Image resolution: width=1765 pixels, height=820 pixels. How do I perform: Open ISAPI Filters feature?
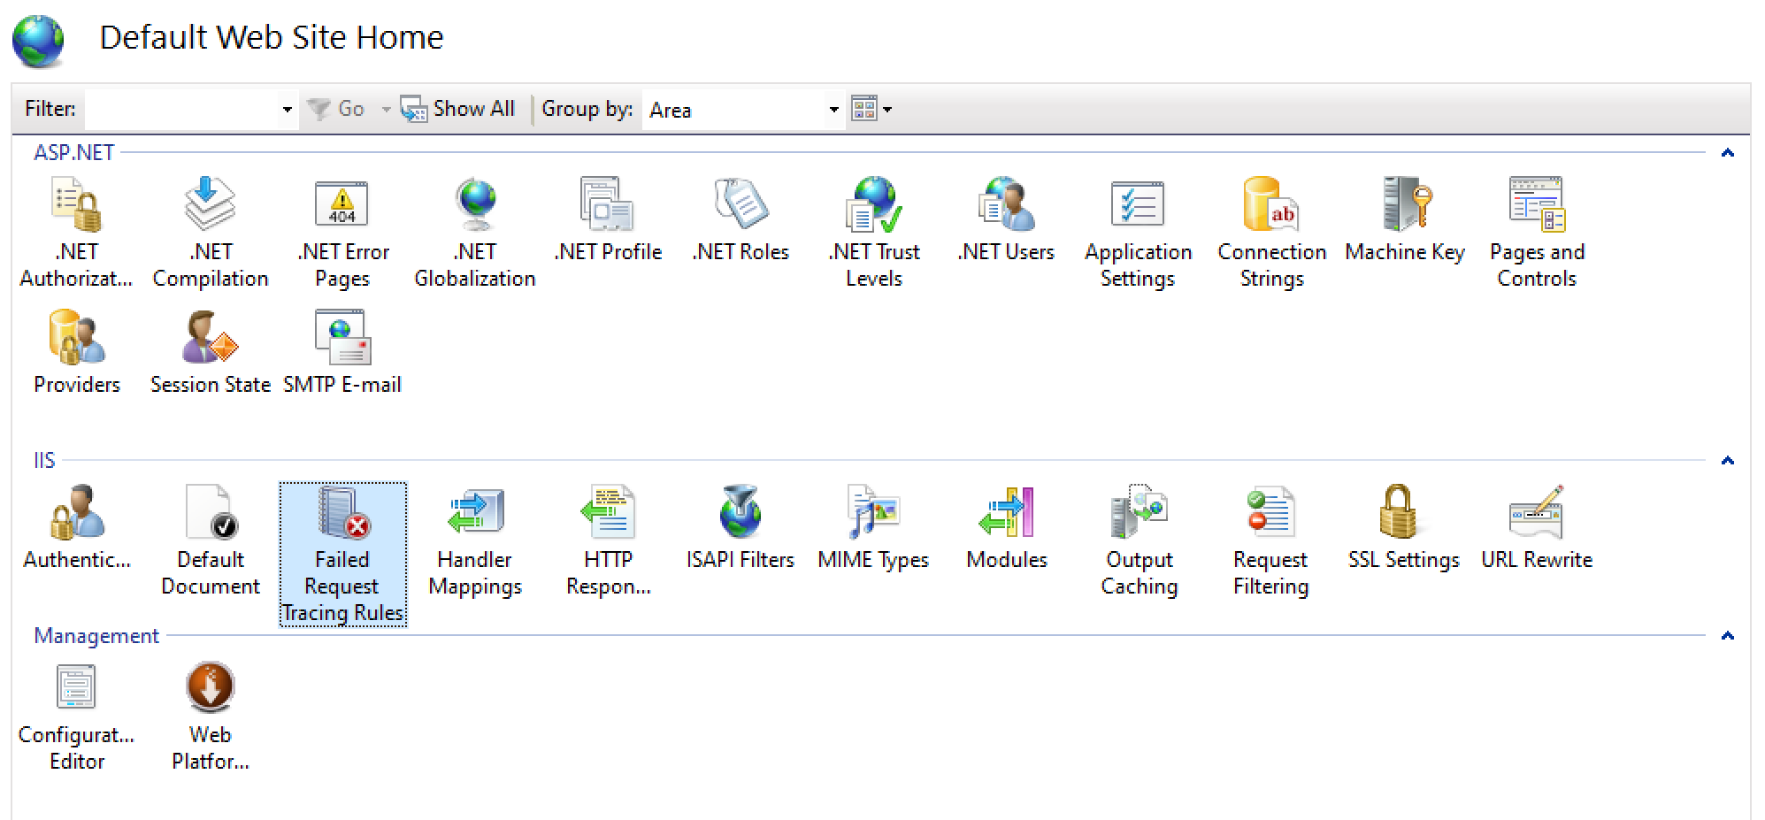click(x=741, y=527)
